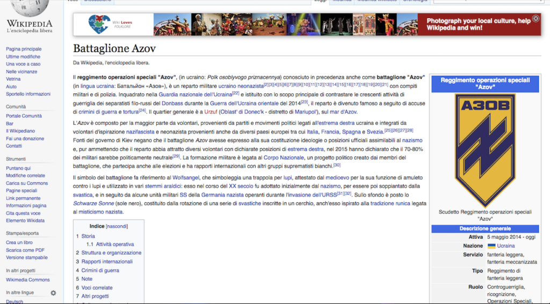
Task: Hide the Indice table of contents via nascondi
Action: pyautogui.click(x=117, y=226)
